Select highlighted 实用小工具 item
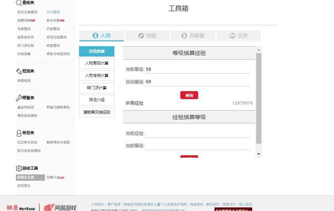The height and width of the screenshot is (211, 334). 30,177
